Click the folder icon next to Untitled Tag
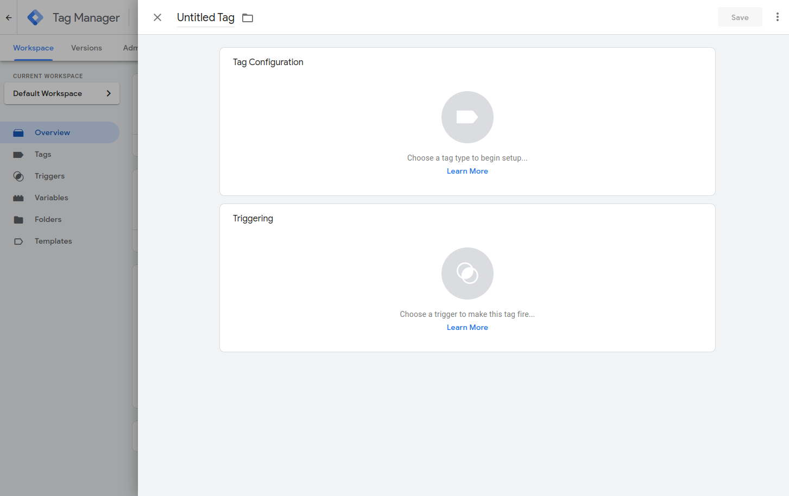789x496 pixels. tap(248, 18)
